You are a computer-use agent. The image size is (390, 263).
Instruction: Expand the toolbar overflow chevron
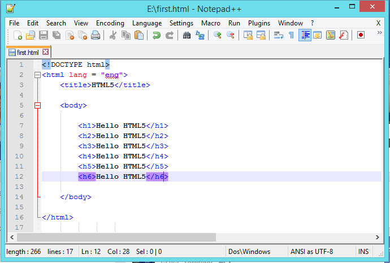tap(379, 33)
